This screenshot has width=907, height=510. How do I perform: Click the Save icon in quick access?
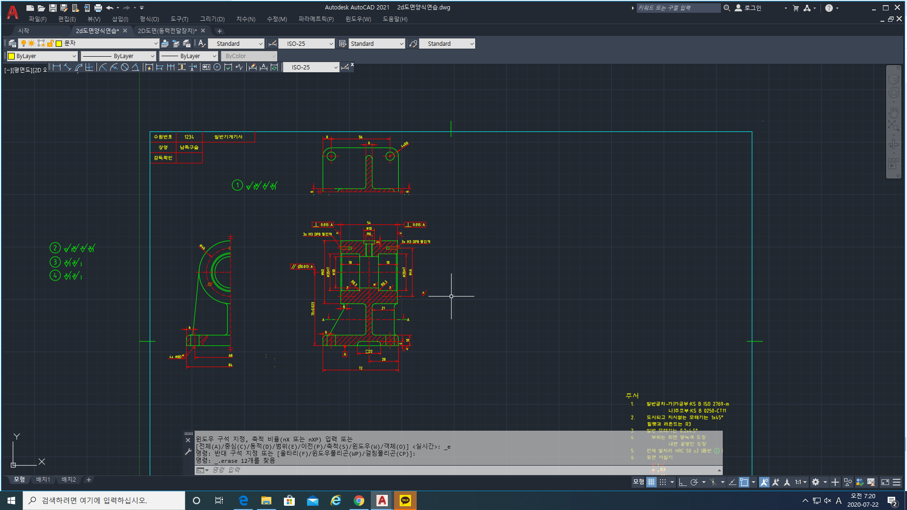point(53,8)
